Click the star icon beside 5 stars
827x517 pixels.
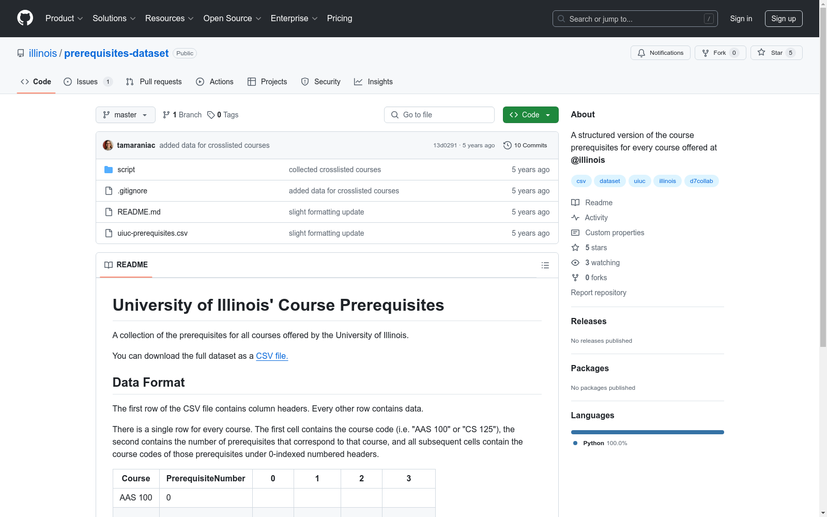[x=575, y=248]
